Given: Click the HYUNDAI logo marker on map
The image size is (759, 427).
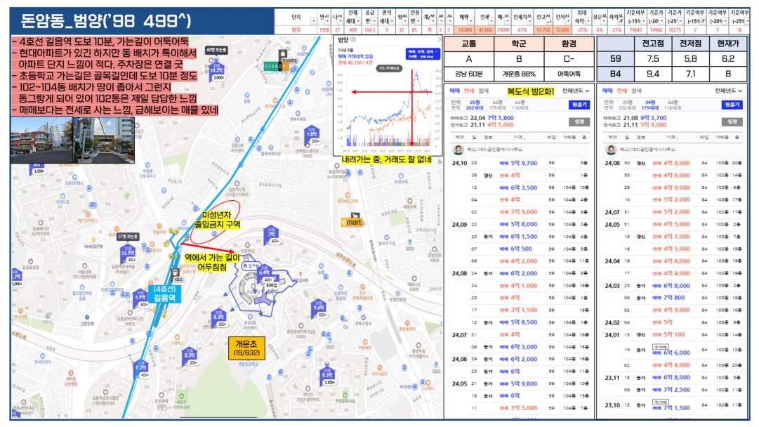Looking at the screenshot, I should point(277,66).
